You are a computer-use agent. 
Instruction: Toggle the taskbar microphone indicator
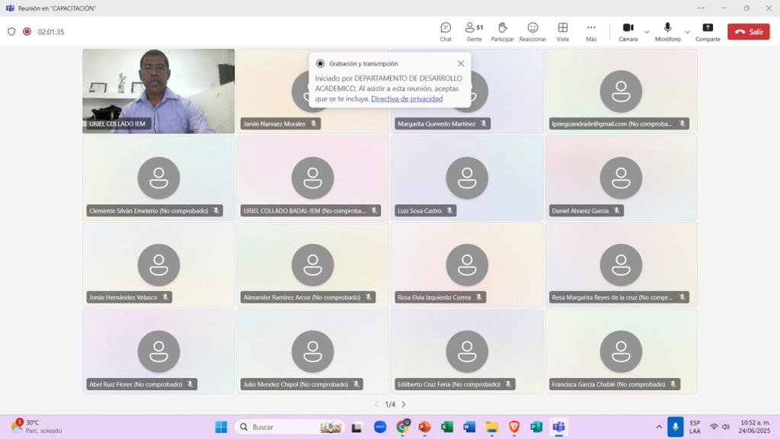675,427
